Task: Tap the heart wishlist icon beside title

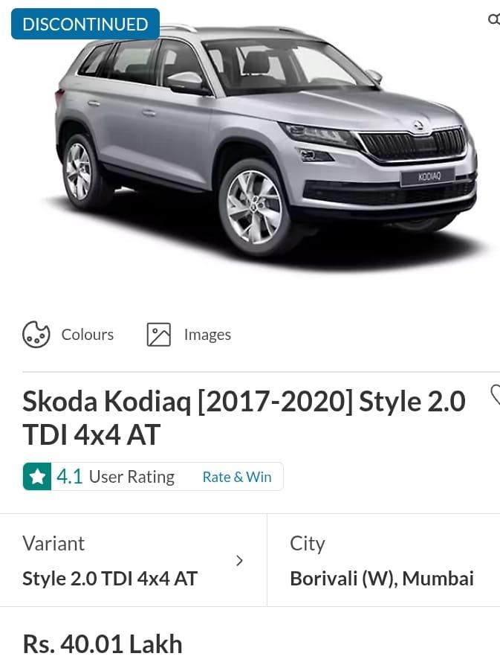Action: [x=495, y=395]
